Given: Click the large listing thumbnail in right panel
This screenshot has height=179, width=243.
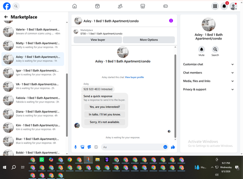Looking at the screenshot, I should 208,24.
